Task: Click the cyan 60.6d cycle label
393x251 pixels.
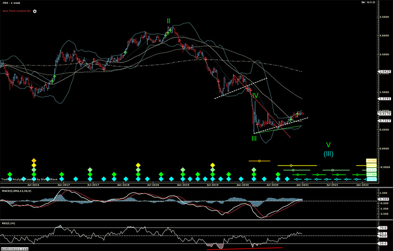Action: (371, 179)
